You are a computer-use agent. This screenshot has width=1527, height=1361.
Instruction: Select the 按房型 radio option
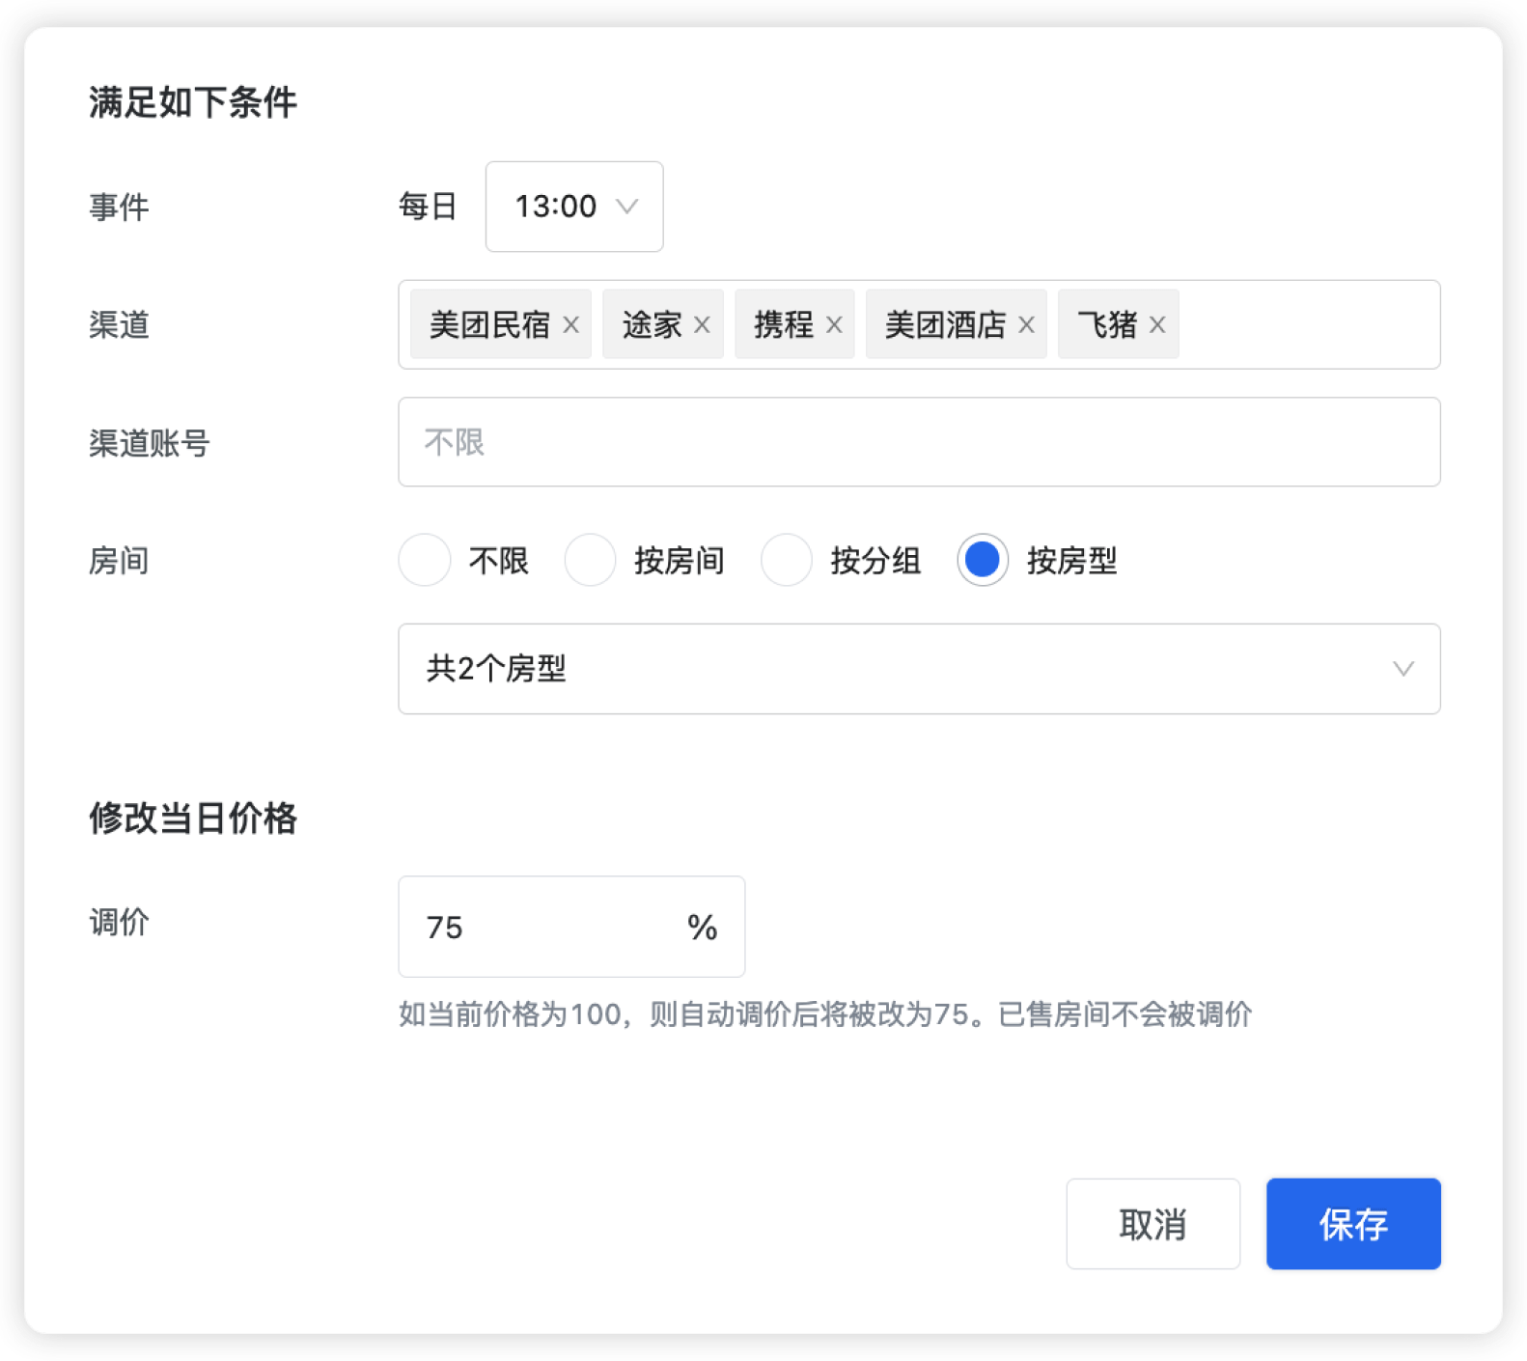tap(983, 560)
